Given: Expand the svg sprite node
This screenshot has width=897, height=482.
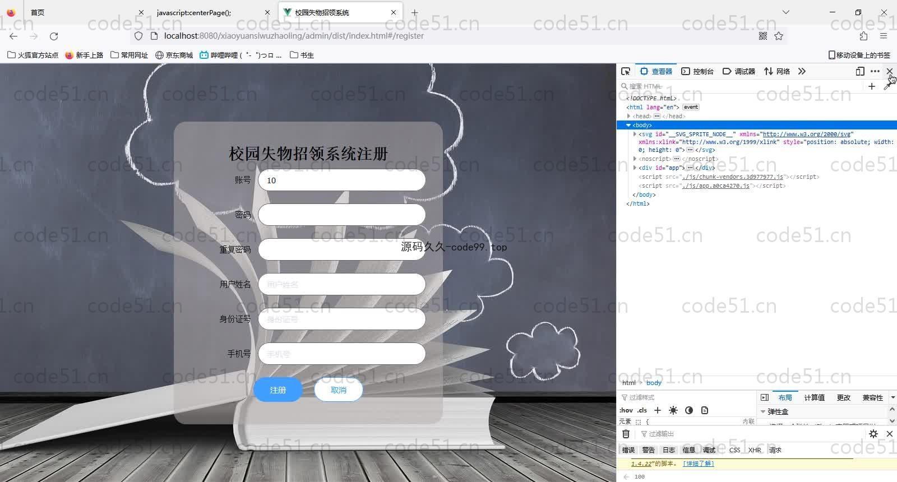Looking at the screenshot, I should pyautogui.click(x=635, y=134).
